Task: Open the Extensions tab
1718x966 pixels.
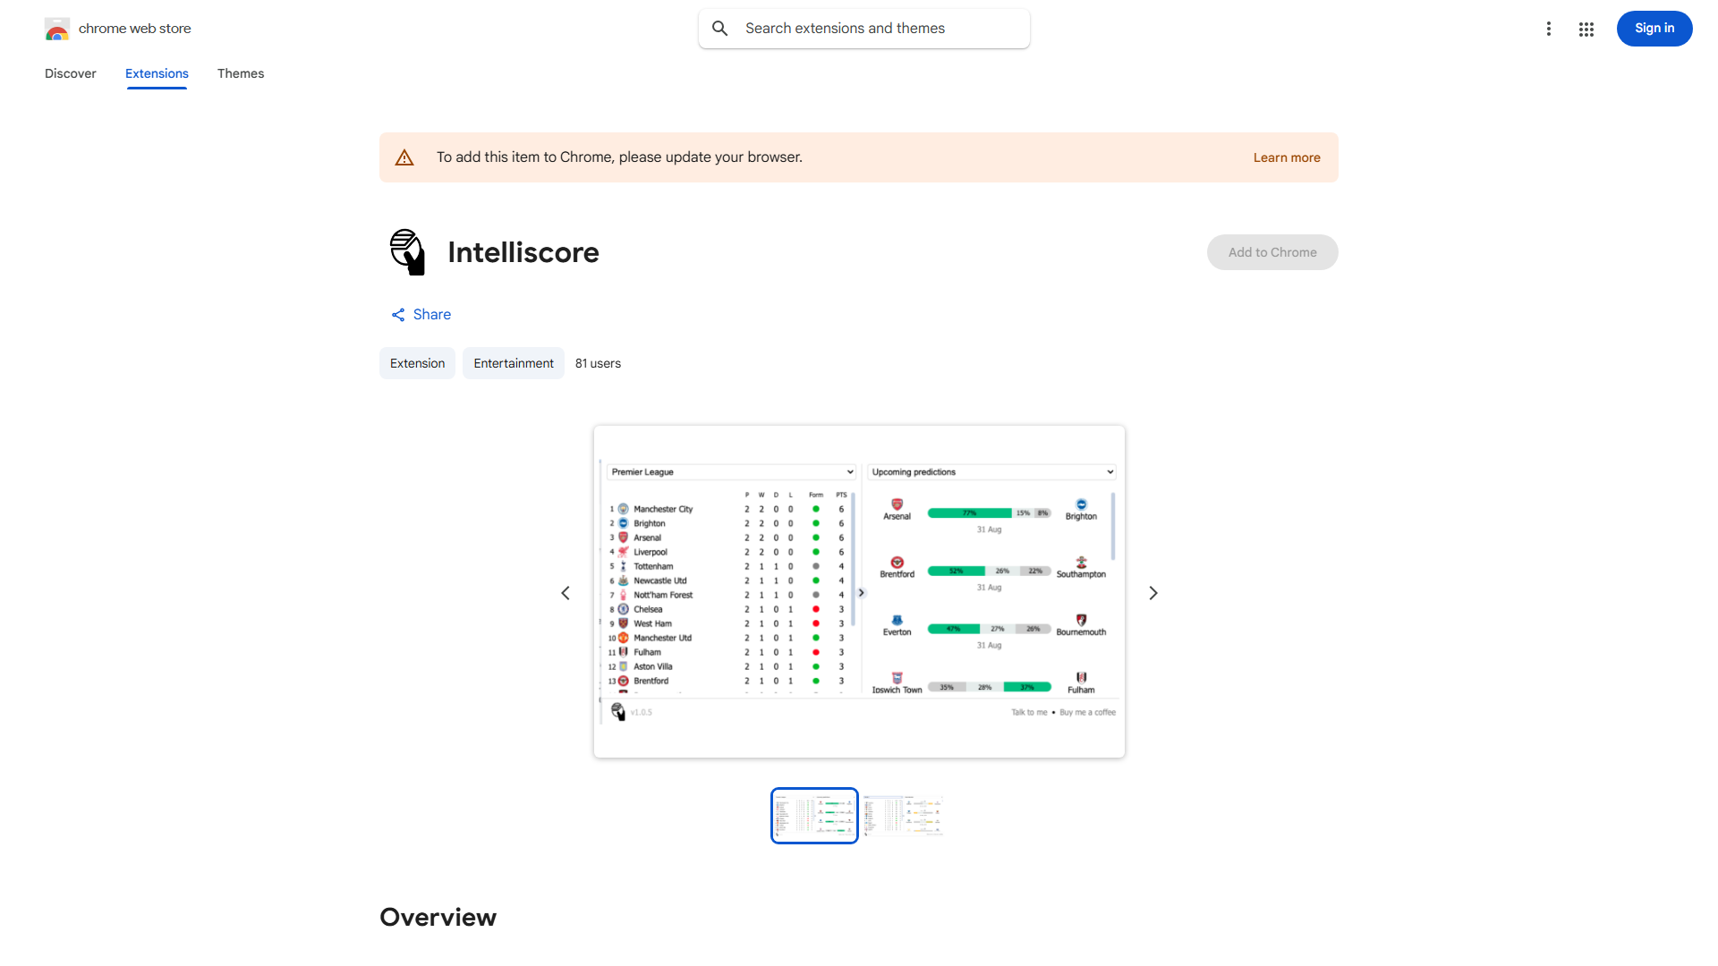Action: [157, 73]
